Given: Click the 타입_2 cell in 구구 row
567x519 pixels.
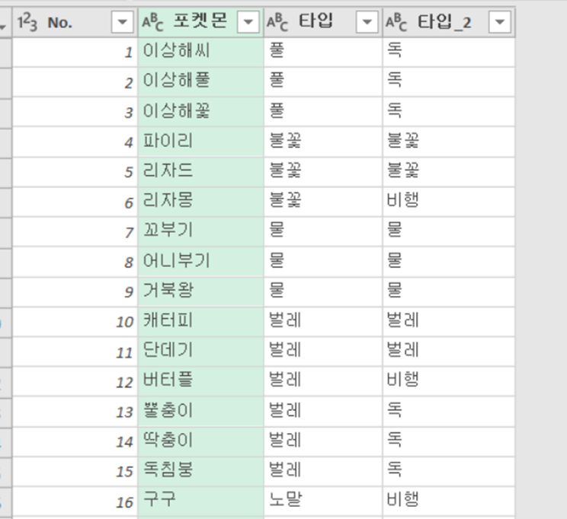Looking at the screenshot, I should click(x=449, y=501).
